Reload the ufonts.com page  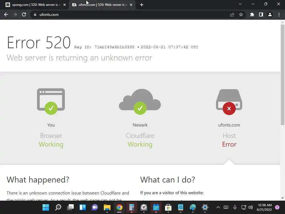(24, 14)
